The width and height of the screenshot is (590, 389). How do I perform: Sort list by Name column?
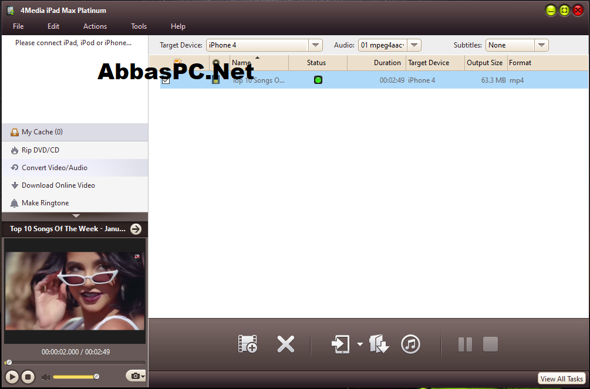click(x=259, y=63)
